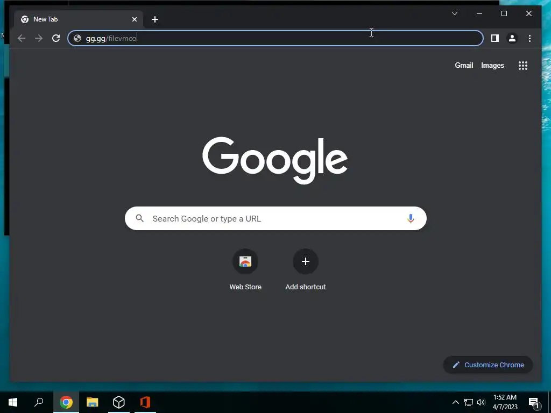
Task: Open the Google apps grid
Action: [523, 66]
